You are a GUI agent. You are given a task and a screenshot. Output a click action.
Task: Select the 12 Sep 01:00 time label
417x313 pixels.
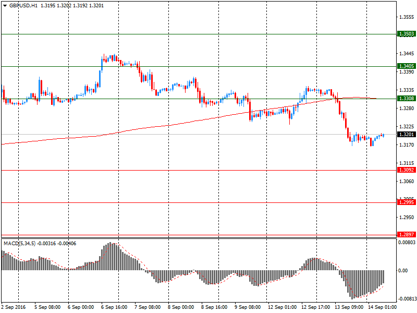tap(282, 307)
